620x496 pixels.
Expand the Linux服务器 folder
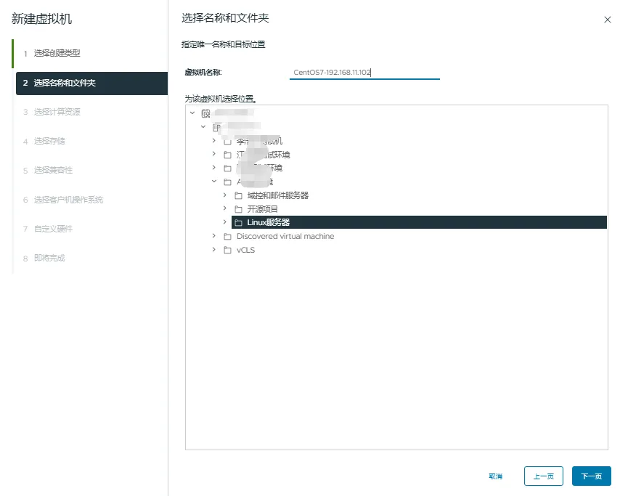point(224,222)
